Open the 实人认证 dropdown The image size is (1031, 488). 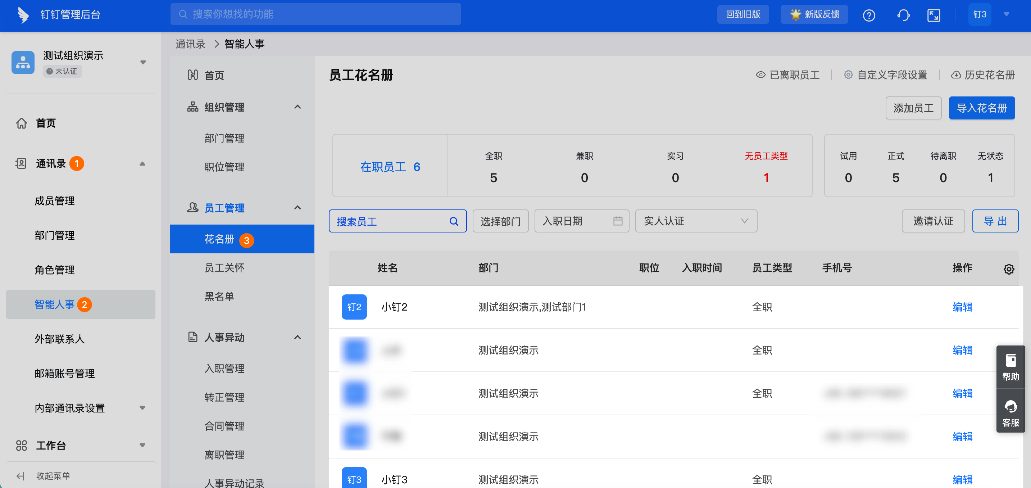coord(696,221)
